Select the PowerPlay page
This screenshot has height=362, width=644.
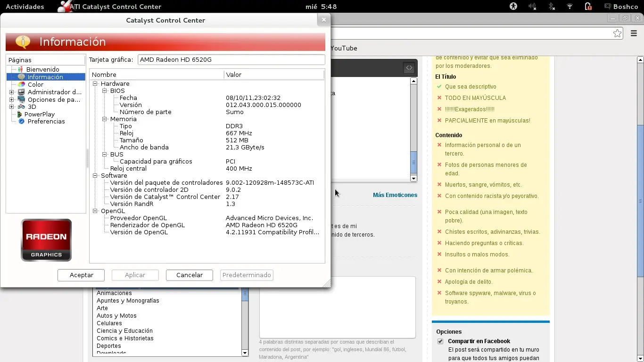[40, 115]
